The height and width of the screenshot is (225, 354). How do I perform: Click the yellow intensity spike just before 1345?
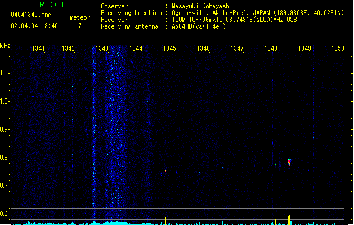[165, 219]
